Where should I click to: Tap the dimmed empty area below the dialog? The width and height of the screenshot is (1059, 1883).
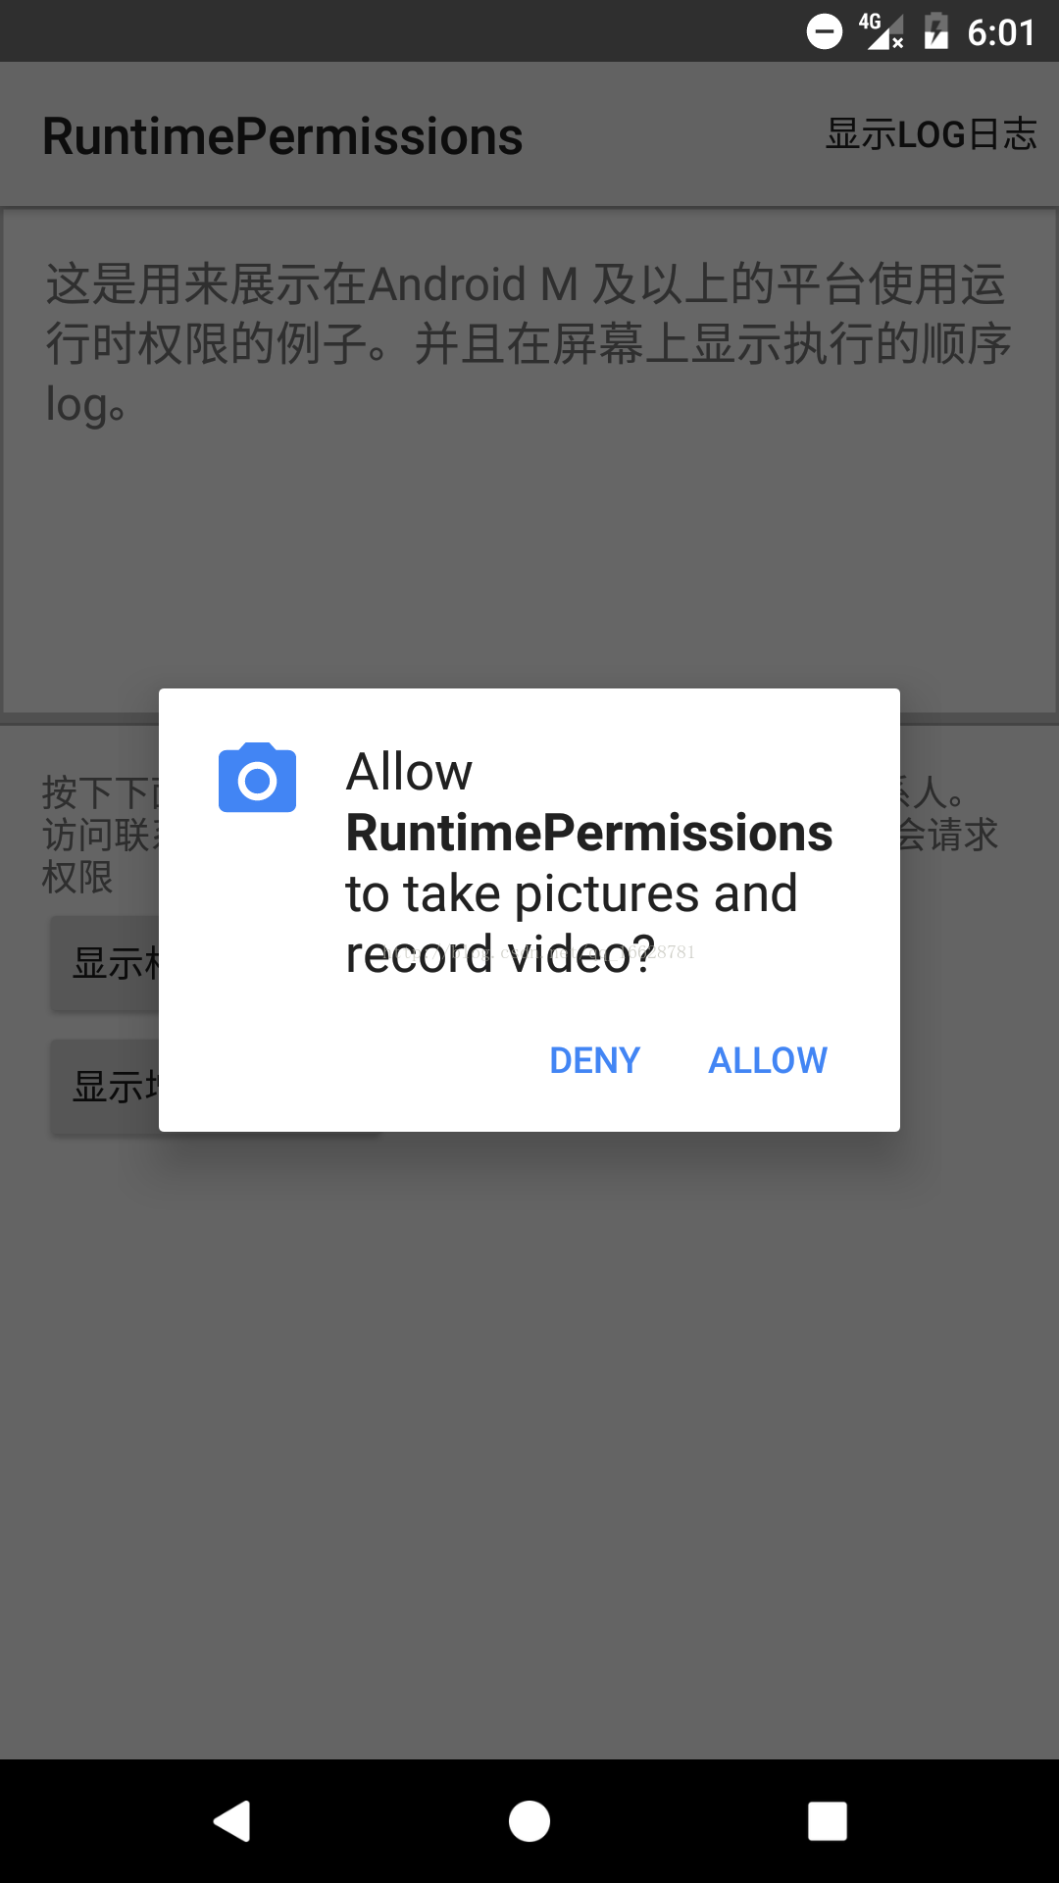click(529, 1442)
